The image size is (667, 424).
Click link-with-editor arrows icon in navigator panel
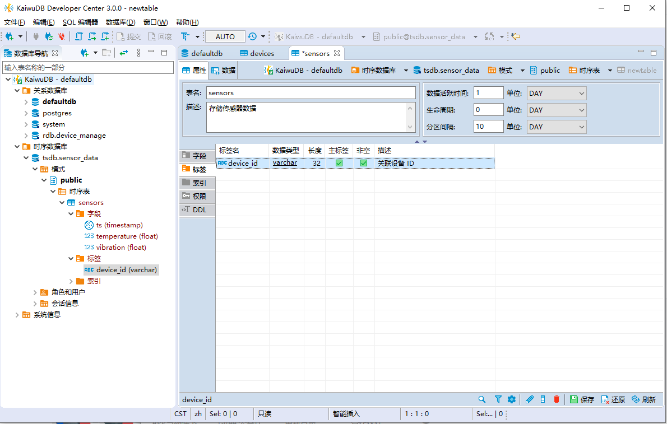[124, 53]
